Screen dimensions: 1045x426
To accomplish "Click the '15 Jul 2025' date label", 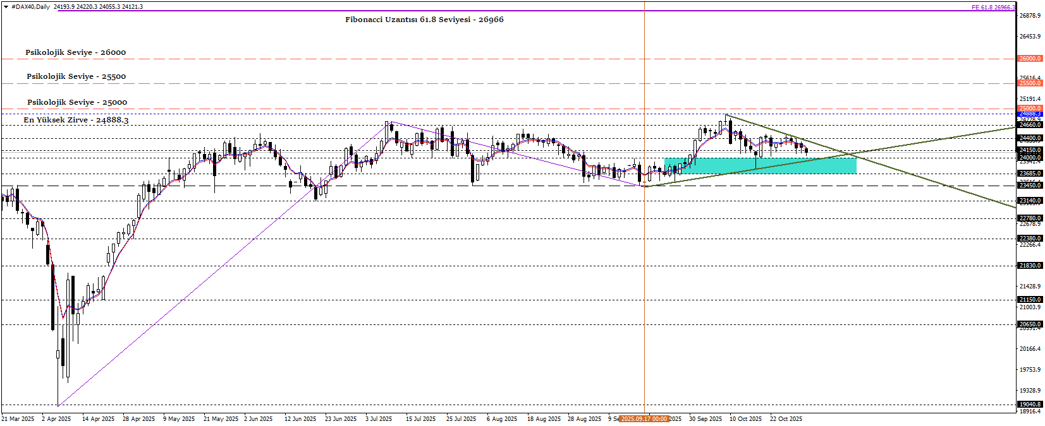I will click(421, 419).
